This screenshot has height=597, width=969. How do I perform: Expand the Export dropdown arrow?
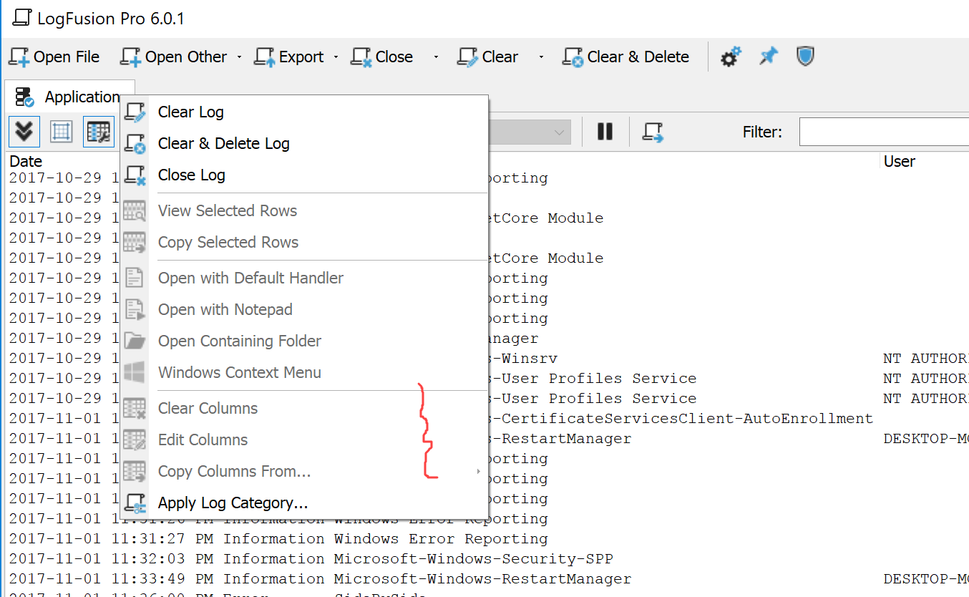point(336,57)
